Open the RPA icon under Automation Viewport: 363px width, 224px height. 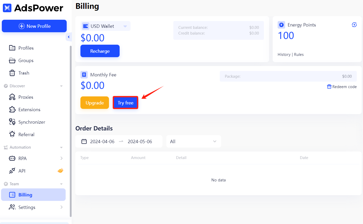pos(12,158)
